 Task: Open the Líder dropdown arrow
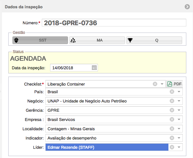179,147
